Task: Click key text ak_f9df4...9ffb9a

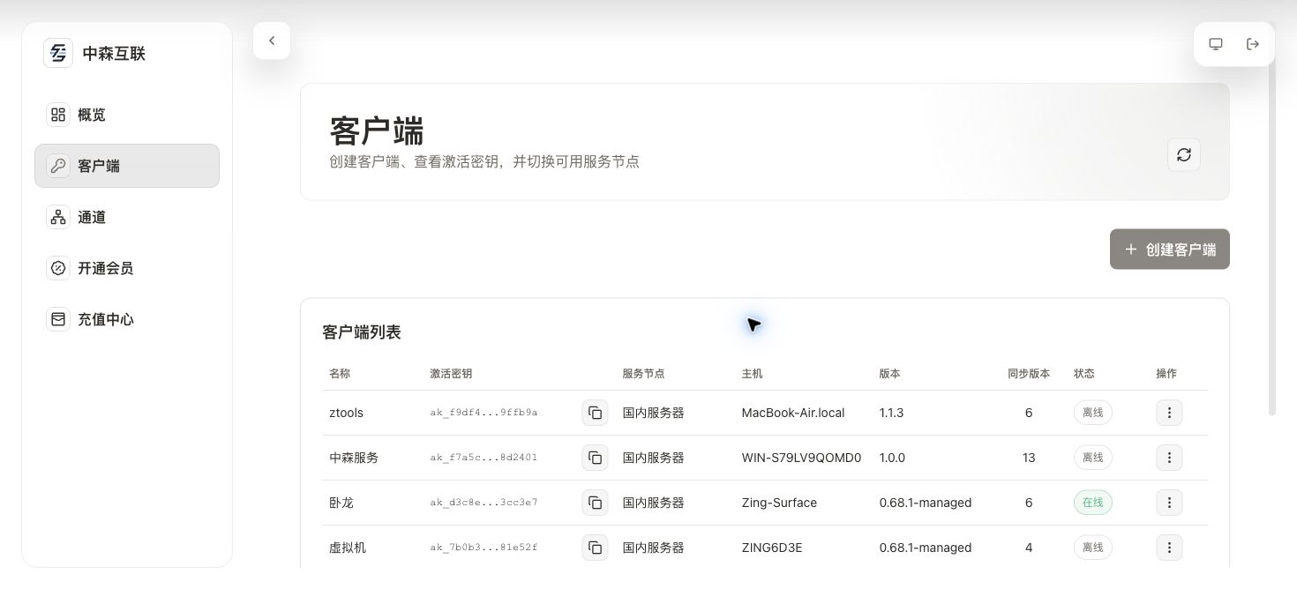Action: click(484, 413)
